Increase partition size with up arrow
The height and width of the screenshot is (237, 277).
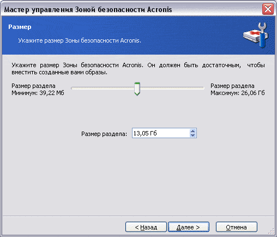tap(192, 131)
